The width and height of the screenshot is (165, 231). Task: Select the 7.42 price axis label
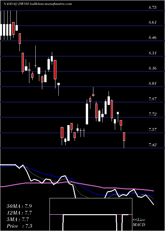[152, 145]
